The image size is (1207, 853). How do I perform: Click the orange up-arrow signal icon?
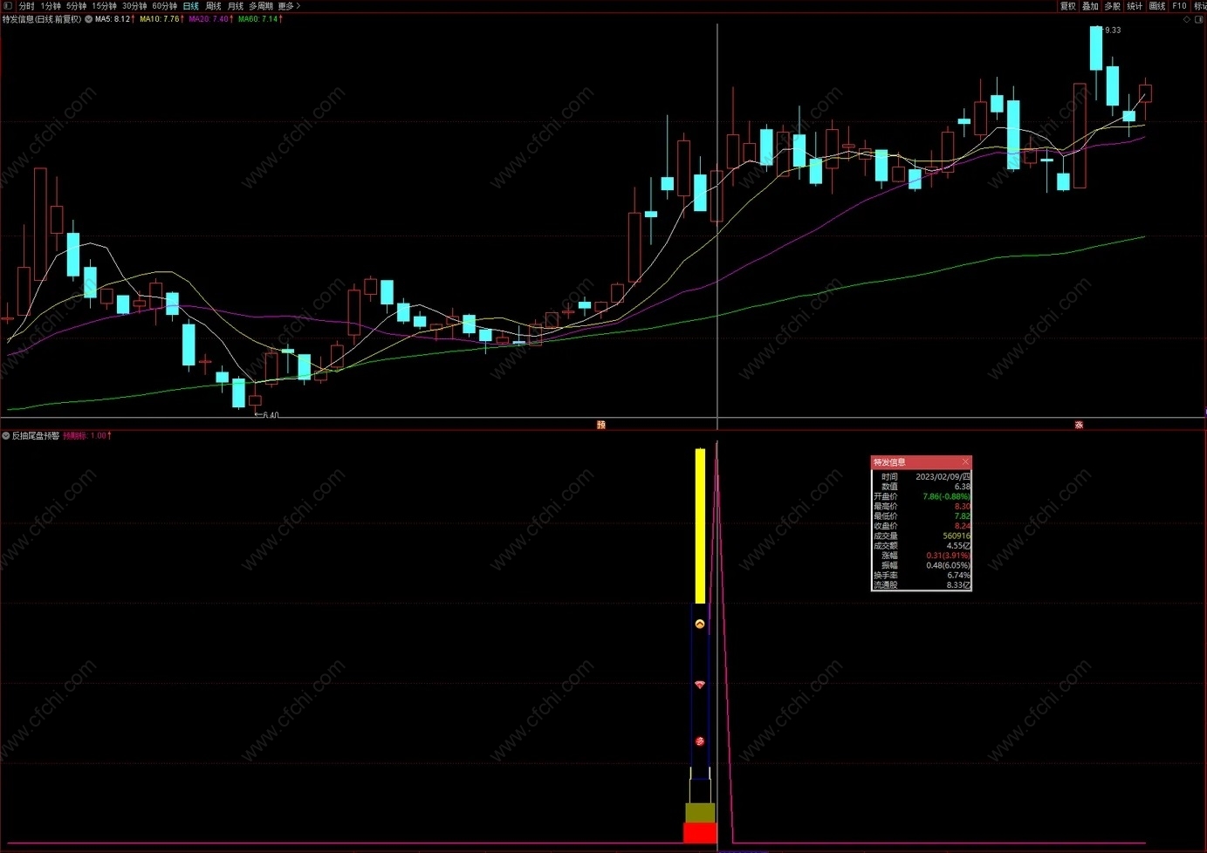pos(700,624)
